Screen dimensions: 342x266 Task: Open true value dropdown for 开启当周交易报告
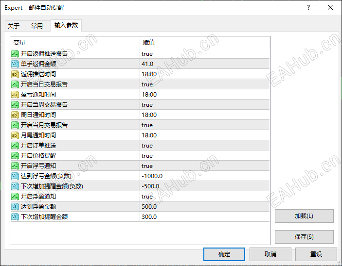(x=205, y=105)
